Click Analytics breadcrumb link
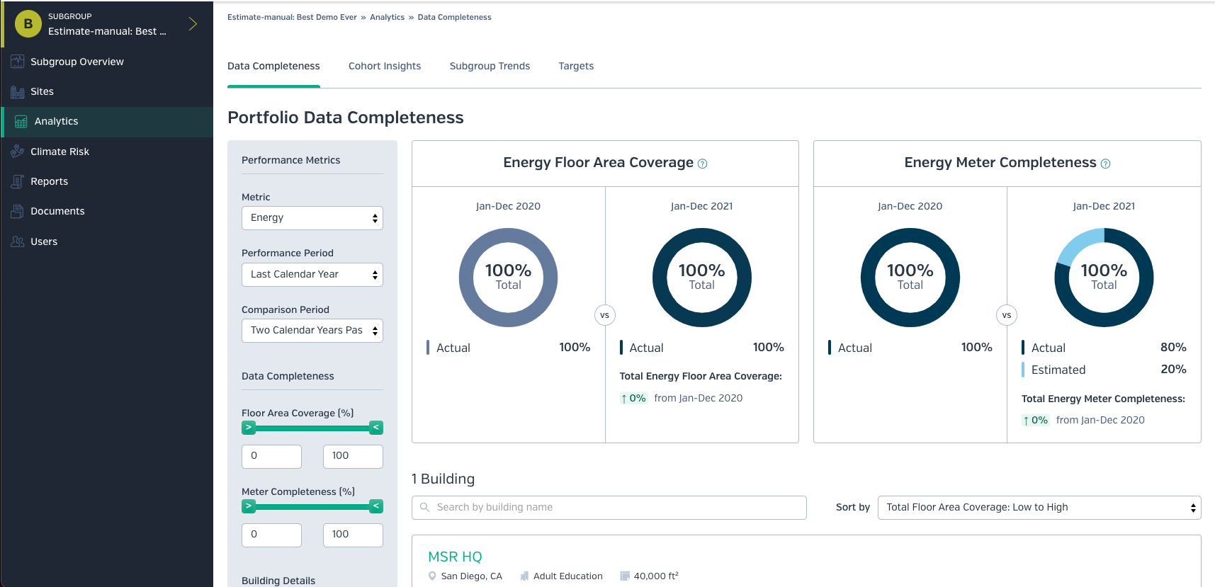The image size is (1215, 587). pos(388,17)
